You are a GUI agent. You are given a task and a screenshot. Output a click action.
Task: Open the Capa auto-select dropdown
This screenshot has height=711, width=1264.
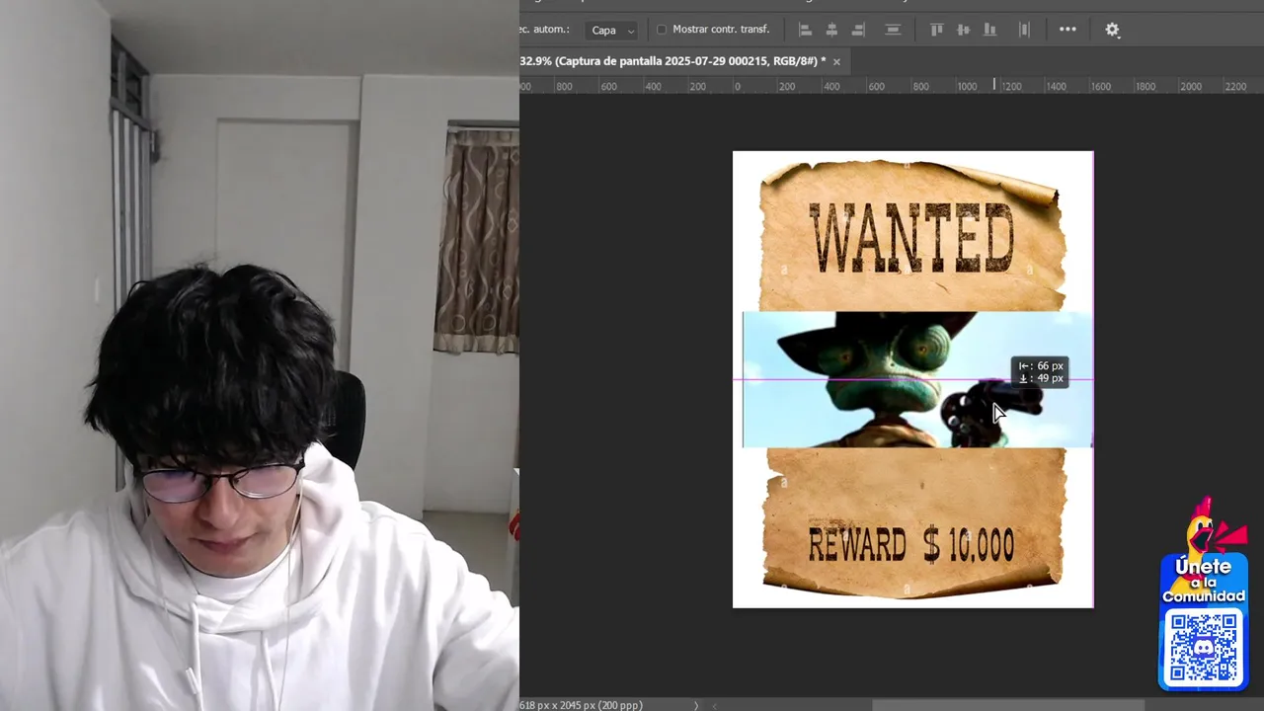point(612,30)
